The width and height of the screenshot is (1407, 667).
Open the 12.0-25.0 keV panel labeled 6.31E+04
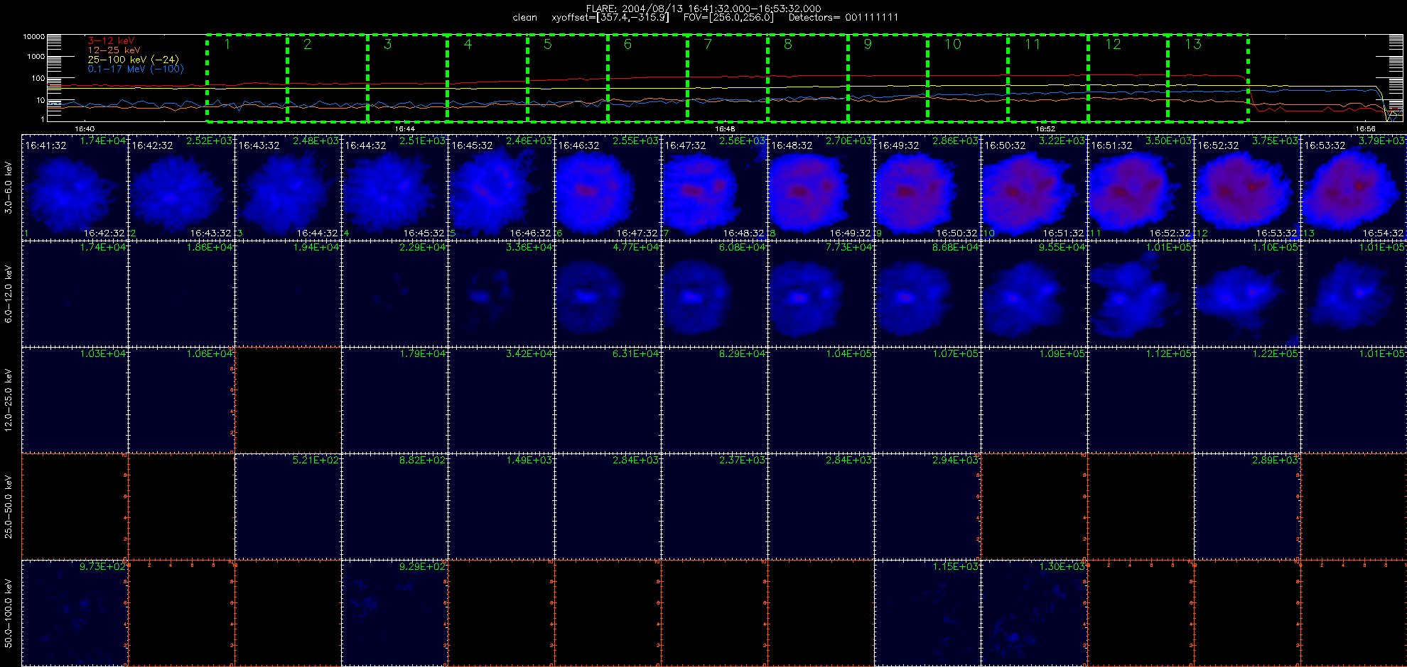coord(608,400)
